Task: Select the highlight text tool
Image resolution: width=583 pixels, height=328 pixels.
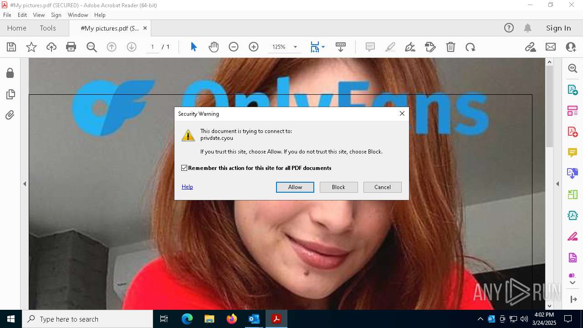Action: [x=390, y=47]
